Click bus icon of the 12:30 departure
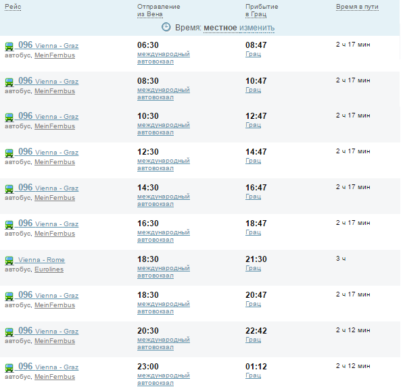405x391 pixels. (x=9, y=153)
